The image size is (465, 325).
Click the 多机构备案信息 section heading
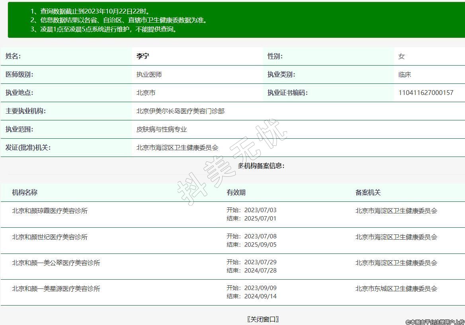point(261,166)
